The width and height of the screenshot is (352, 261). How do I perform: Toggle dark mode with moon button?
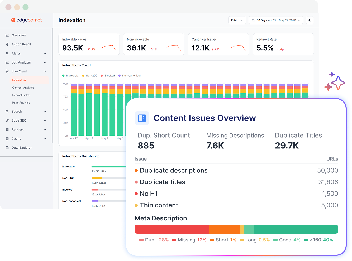[310, 20]
